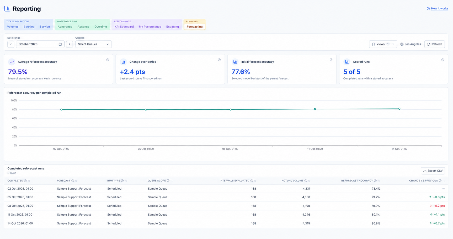Image resolution: width=453 pixels, height=239 pixels.
Task: Sort by Completed column sort arrows
Action: [x=29, y=181]
